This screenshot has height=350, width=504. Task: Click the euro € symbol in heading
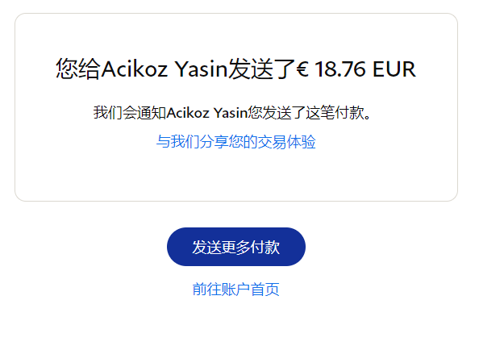coord(302,69)
